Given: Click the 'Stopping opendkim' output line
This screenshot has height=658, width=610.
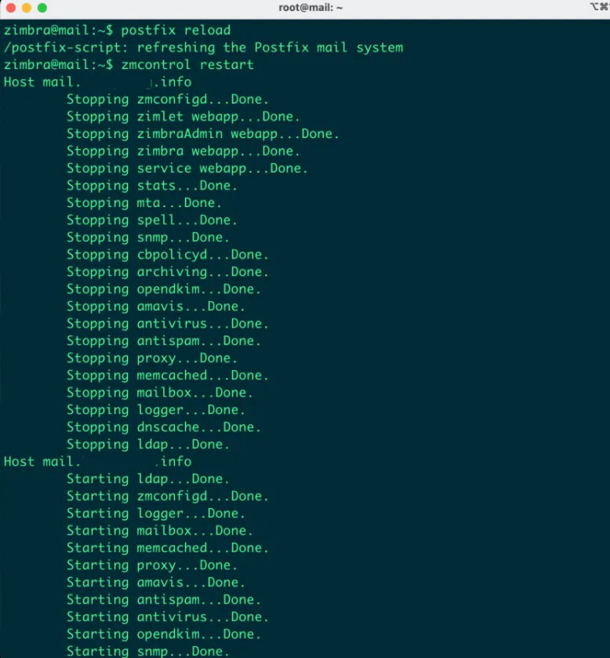Looking at the screenshot, I should pos(163,289).
